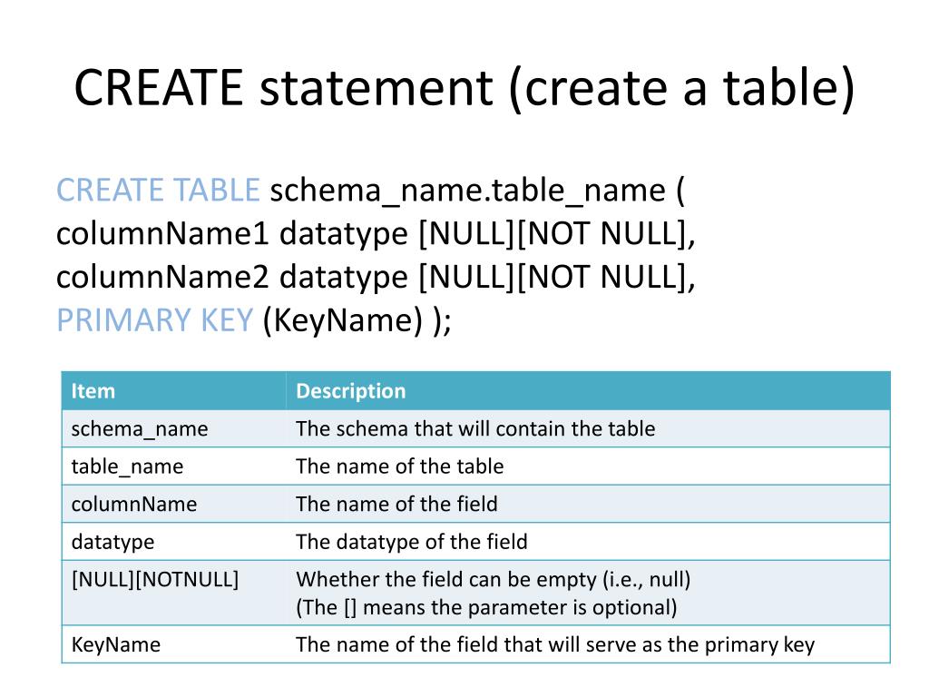Select the '[NULL][NOTNULL]' table cell
This screenshot has width=929, height=697.
pos(173,593)
